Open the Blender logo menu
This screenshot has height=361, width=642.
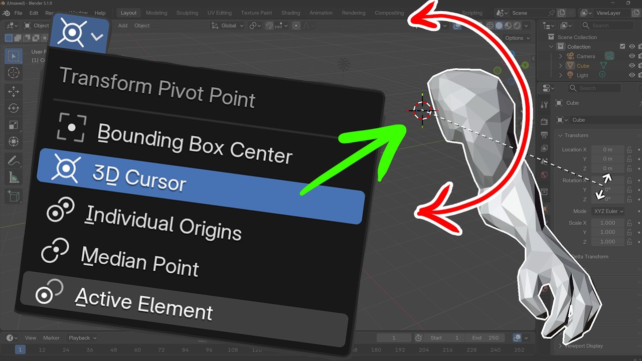(x=5, y=13)
